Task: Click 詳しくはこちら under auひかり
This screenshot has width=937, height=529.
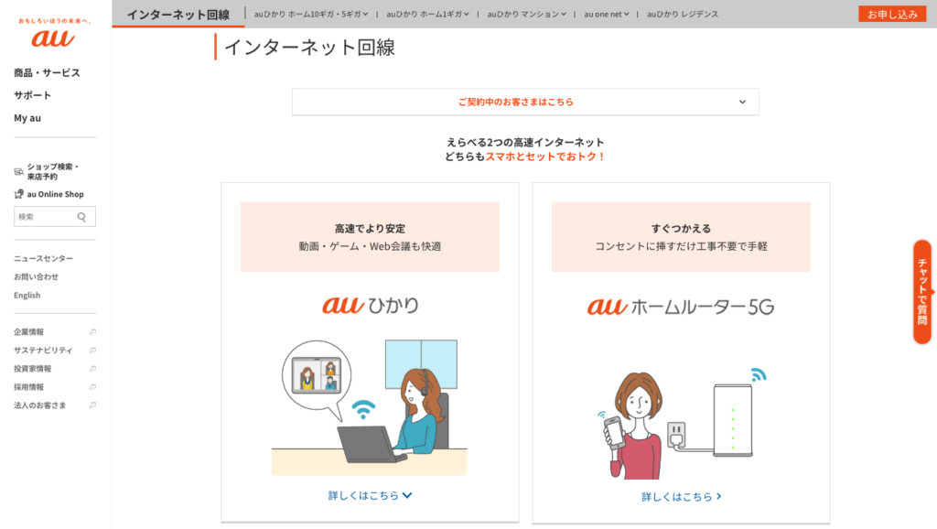Action: (x=370, y=495)
